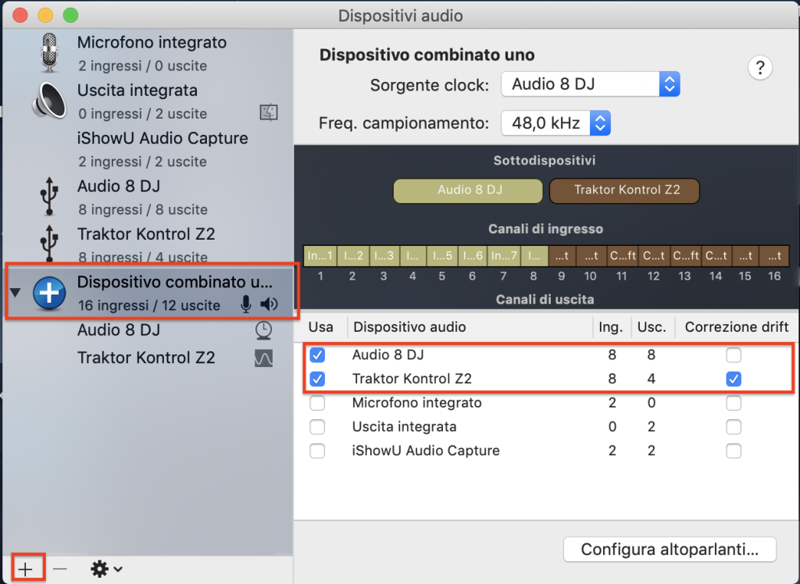Image resolution: width=800 pixels, height=584 pixels.
Task: Enable Usa for Microfono integrato
Action: 317,403
